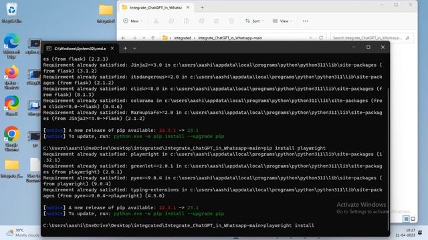Click the 'playwright install' command line
This screenshot has height=240, width=428.
pyautogui.click(x=289, y=225)
